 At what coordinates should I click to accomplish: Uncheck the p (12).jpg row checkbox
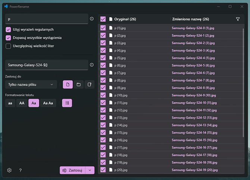(103, 110)
